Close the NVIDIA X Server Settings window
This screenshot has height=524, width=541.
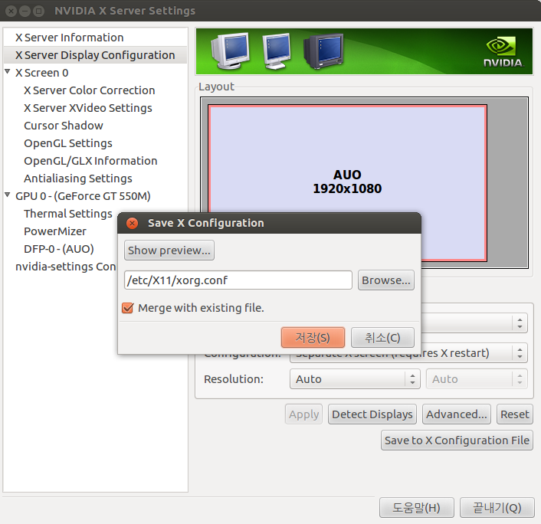[11, 11]
